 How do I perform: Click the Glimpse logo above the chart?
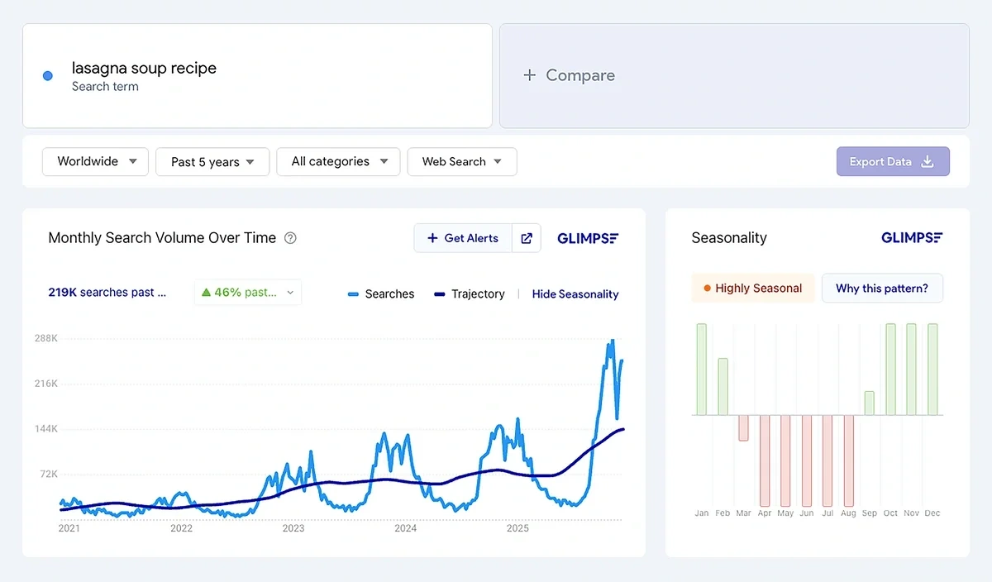(x=588, y=238)
